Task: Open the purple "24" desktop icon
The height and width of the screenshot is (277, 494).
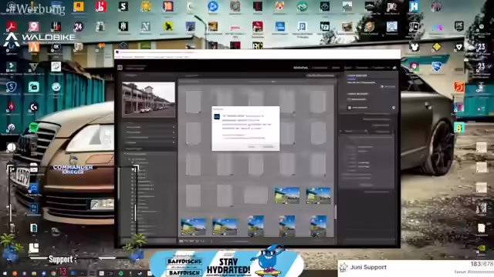Action: click(x=78, y=27)
